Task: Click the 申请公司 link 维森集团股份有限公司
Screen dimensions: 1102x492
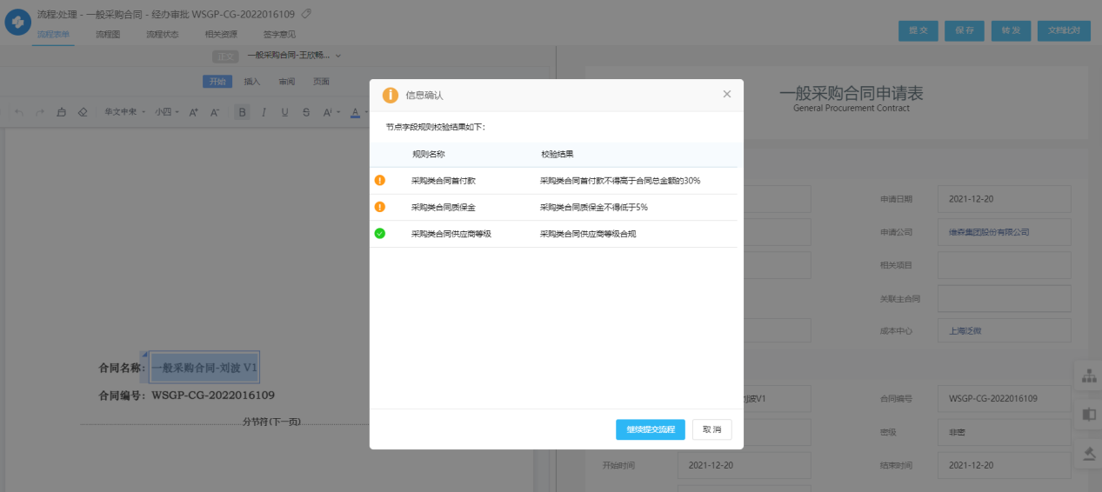Action: click(x=989, y=232)
